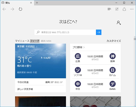Click 最低 26° value
The image size is (136, 107).
[x=59, y=82]
